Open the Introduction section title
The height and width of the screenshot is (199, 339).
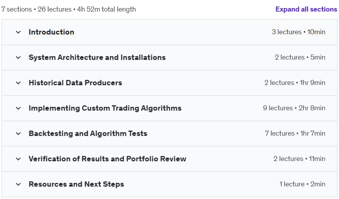(x=51, y=32)
